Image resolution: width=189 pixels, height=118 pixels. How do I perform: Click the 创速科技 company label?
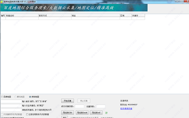tap(124, 101)
